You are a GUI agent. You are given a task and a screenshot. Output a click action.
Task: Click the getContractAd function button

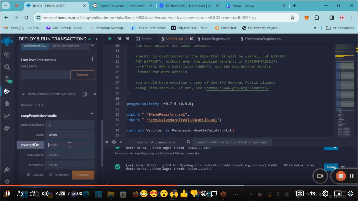click(35, 46)
